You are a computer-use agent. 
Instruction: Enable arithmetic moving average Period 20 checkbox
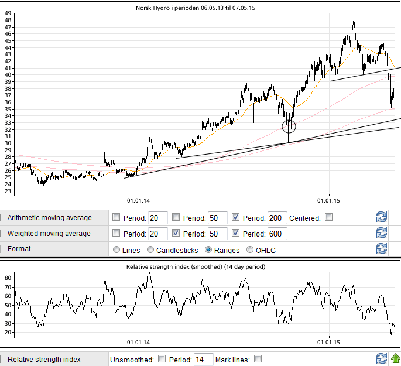click(x=116, y=218)
